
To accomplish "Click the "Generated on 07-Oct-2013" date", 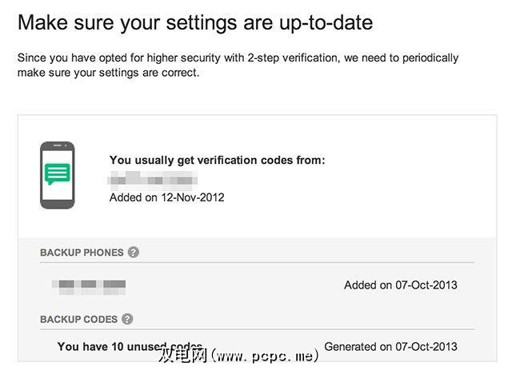I will tap(391, 347).
